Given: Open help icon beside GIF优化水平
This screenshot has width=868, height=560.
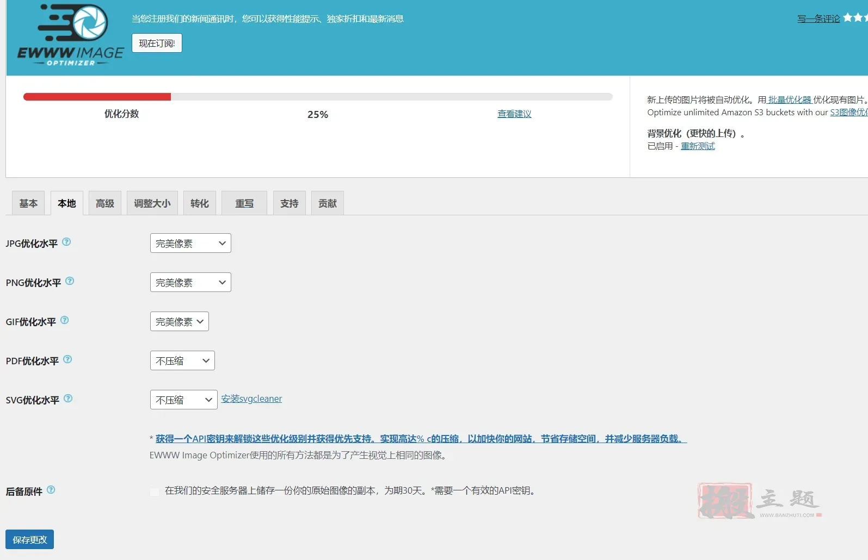Looking at the screenshot, I should [65, 320].
